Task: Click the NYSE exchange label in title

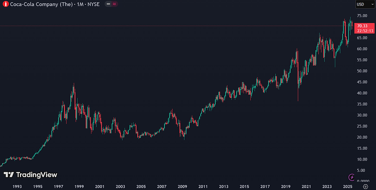Action: 94,4
